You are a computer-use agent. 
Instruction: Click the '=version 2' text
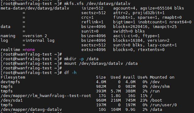pos(35,36)
